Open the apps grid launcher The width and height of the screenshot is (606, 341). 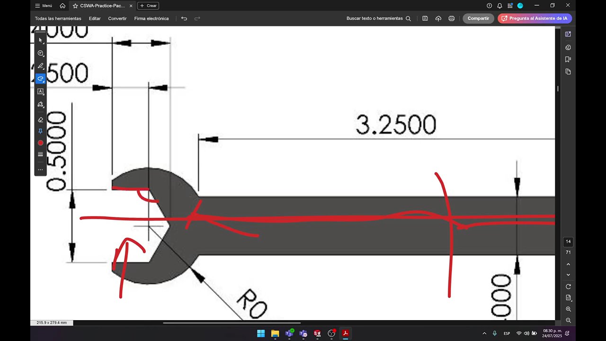pyautogui.click(x=510, y=6)
